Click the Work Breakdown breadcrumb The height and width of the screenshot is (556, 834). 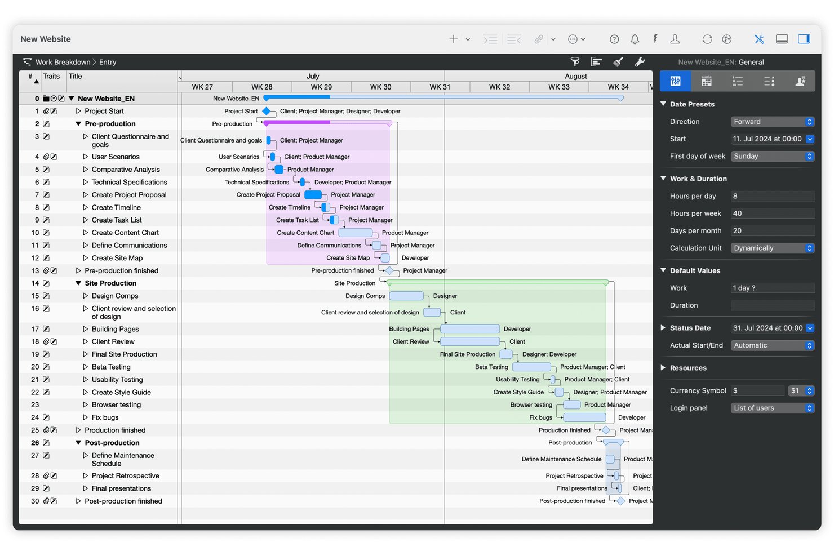click(x=63, y=62)
